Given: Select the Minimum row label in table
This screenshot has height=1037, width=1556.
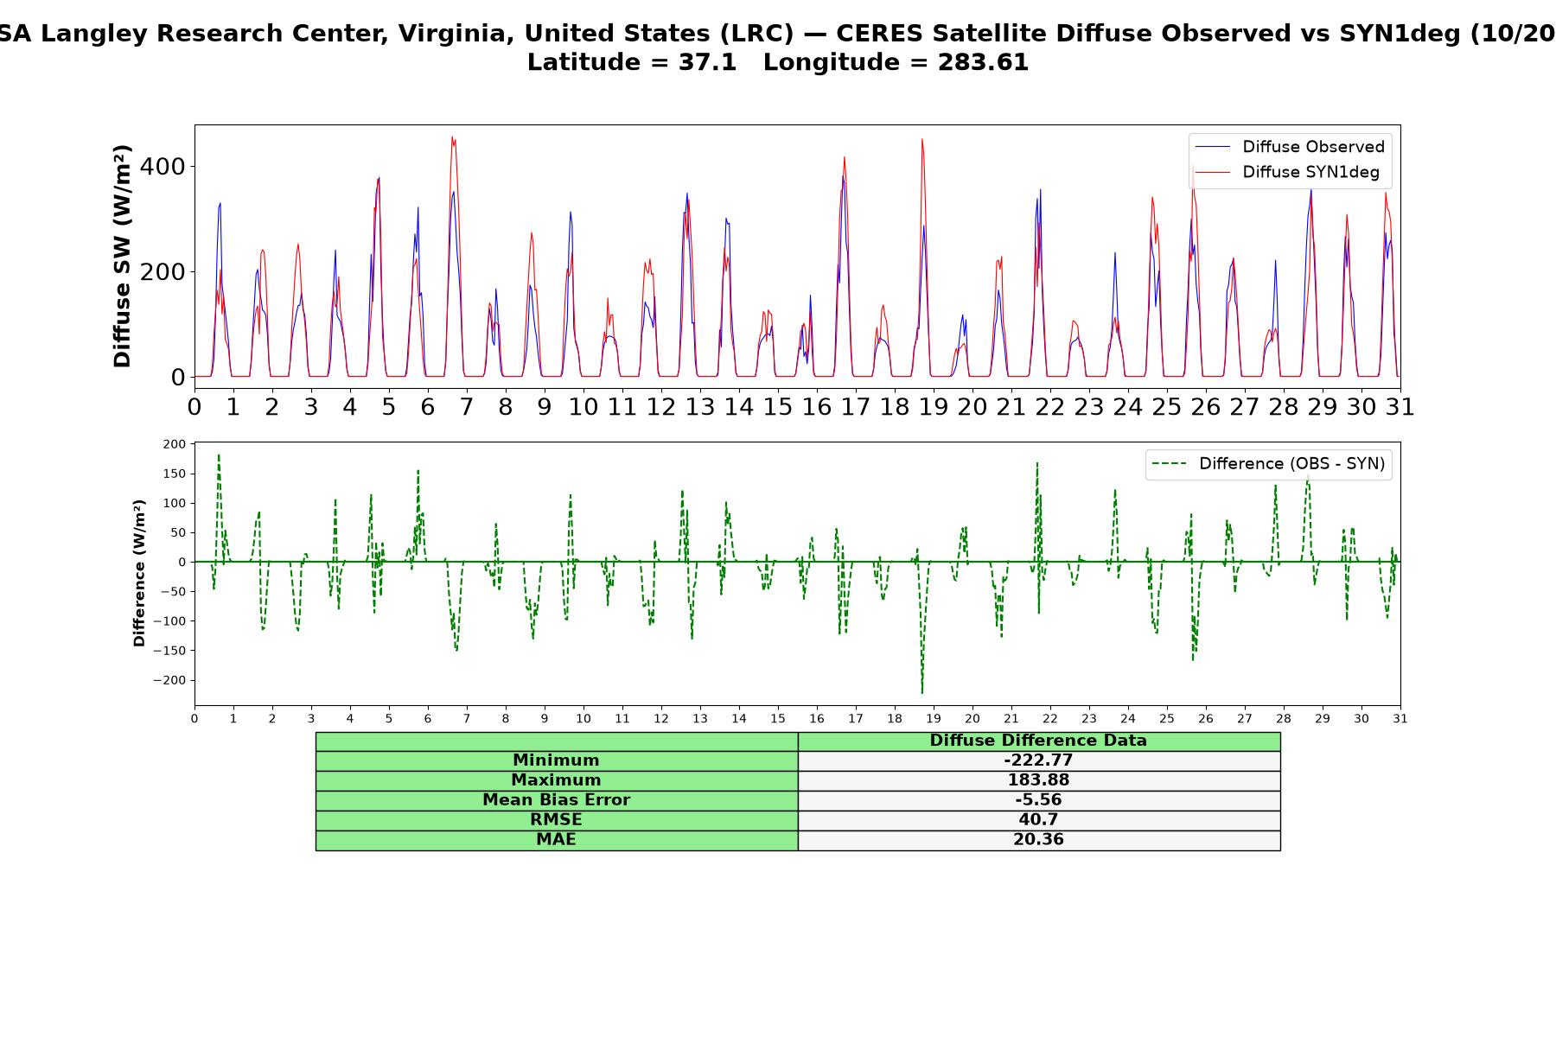Looking at the screenshot, I should click(x=557, y=760).
